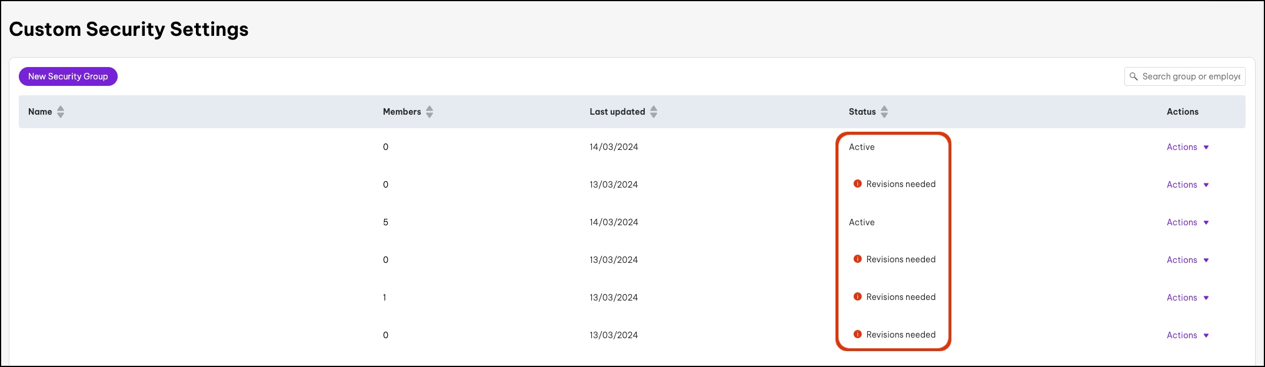The height and width of the screenshot is (367, 1265).
Task: Click red alert icon in second row
Action: [x=858, y=184]
